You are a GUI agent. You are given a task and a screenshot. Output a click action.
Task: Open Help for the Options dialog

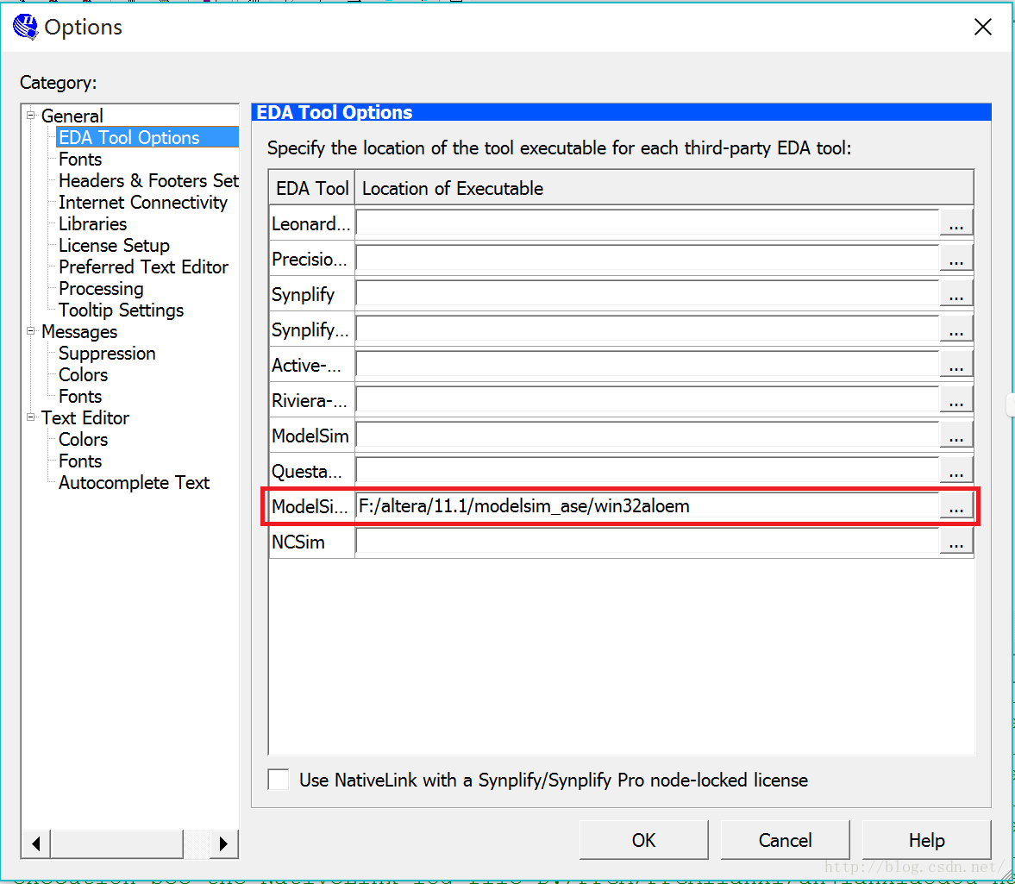[x=926, y=840]
